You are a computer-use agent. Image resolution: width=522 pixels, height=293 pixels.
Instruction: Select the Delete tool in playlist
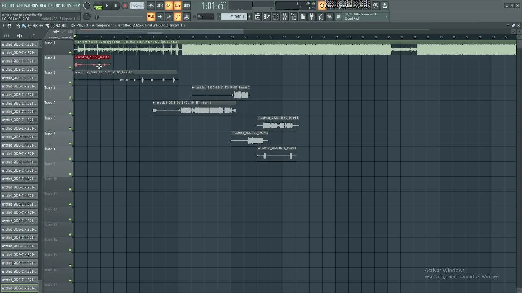click(30, 26)
